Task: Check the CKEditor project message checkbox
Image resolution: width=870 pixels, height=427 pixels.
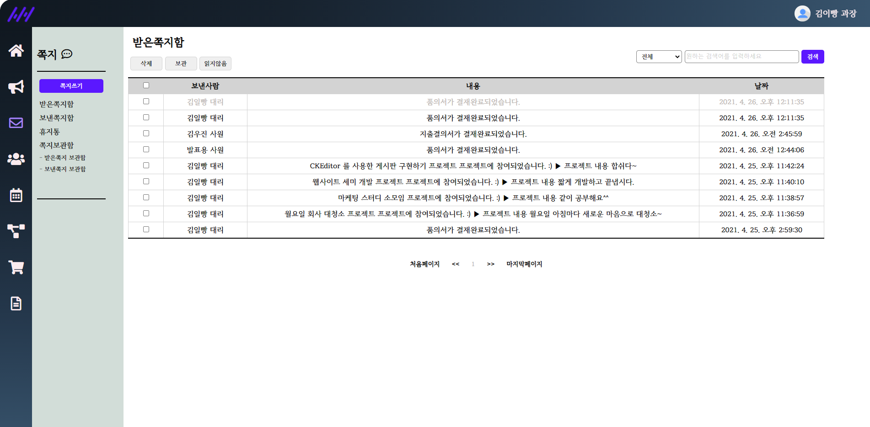Action: coord(146,165)
